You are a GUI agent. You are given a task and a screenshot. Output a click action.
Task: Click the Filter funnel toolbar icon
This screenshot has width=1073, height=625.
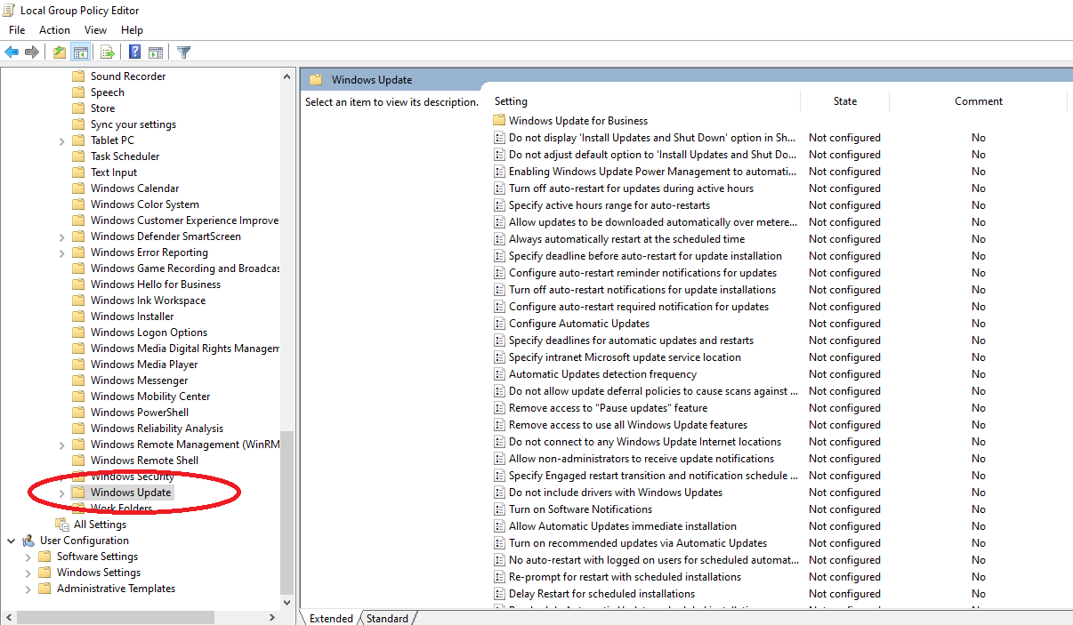pos(183,52)
